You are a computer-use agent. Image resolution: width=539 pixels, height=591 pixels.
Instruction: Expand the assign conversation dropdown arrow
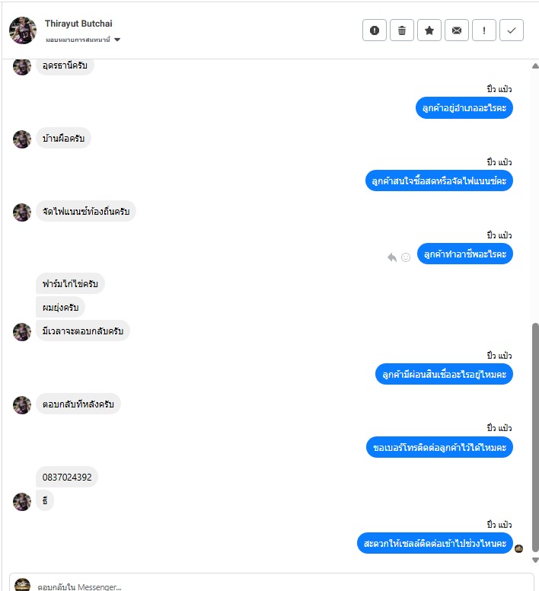click(117, 40)
